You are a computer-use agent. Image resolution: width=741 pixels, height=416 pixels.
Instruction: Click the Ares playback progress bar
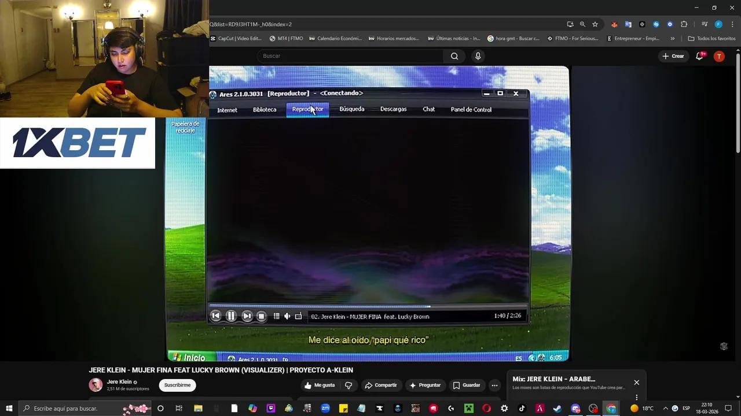[370, 307]
